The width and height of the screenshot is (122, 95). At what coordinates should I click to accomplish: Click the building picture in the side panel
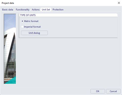coord(10,49)
